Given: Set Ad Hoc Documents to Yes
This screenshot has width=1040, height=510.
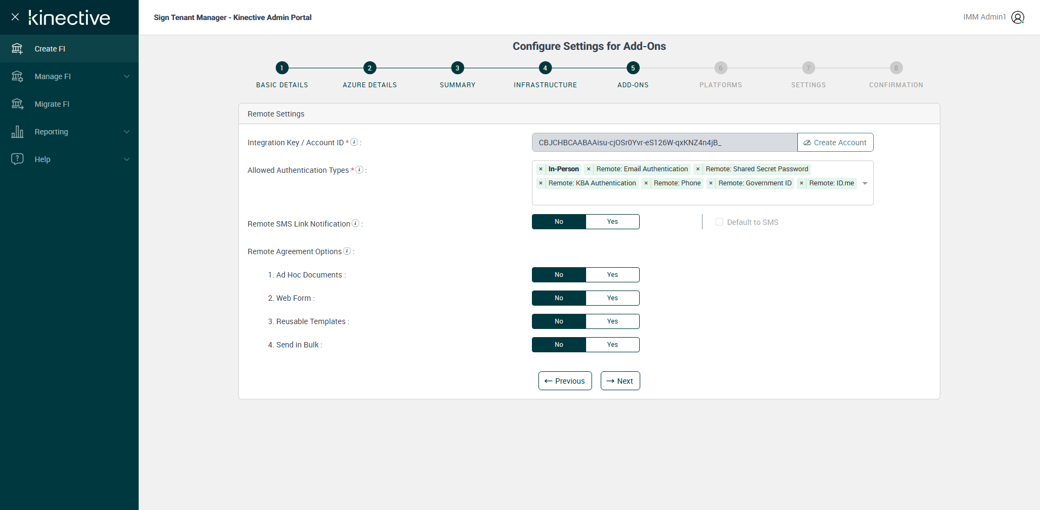Looking at the screenshot, I should [612, 275].
